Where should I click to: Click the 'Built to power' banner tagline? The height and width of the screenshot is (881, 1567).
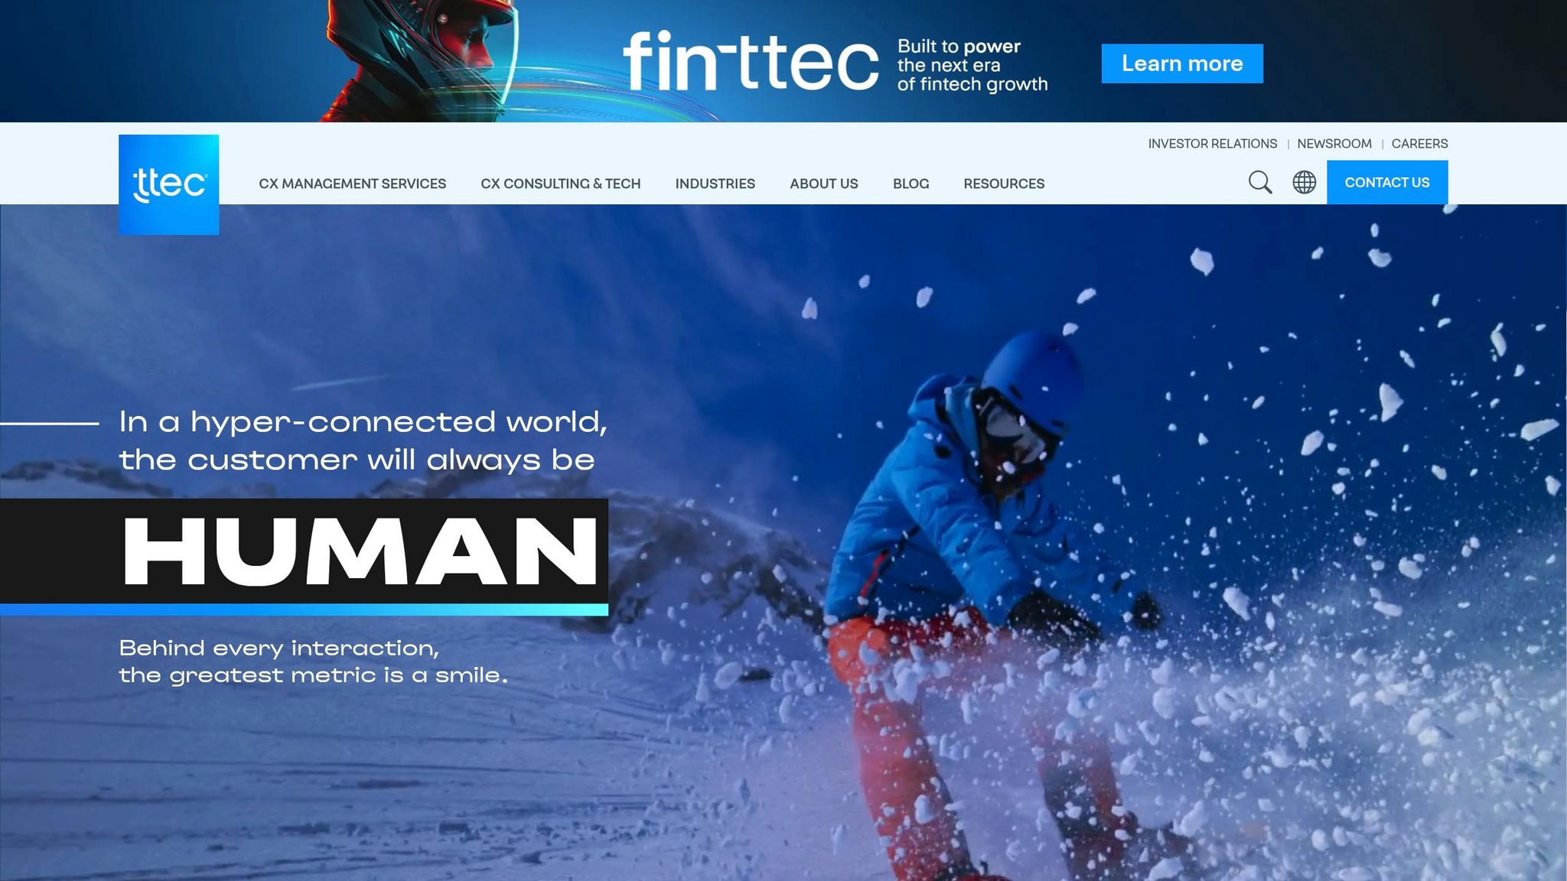tap(972, 65)
